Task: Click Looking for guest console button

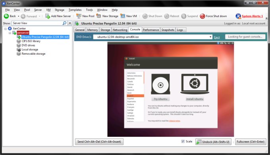Action: [x=245, y=37]
